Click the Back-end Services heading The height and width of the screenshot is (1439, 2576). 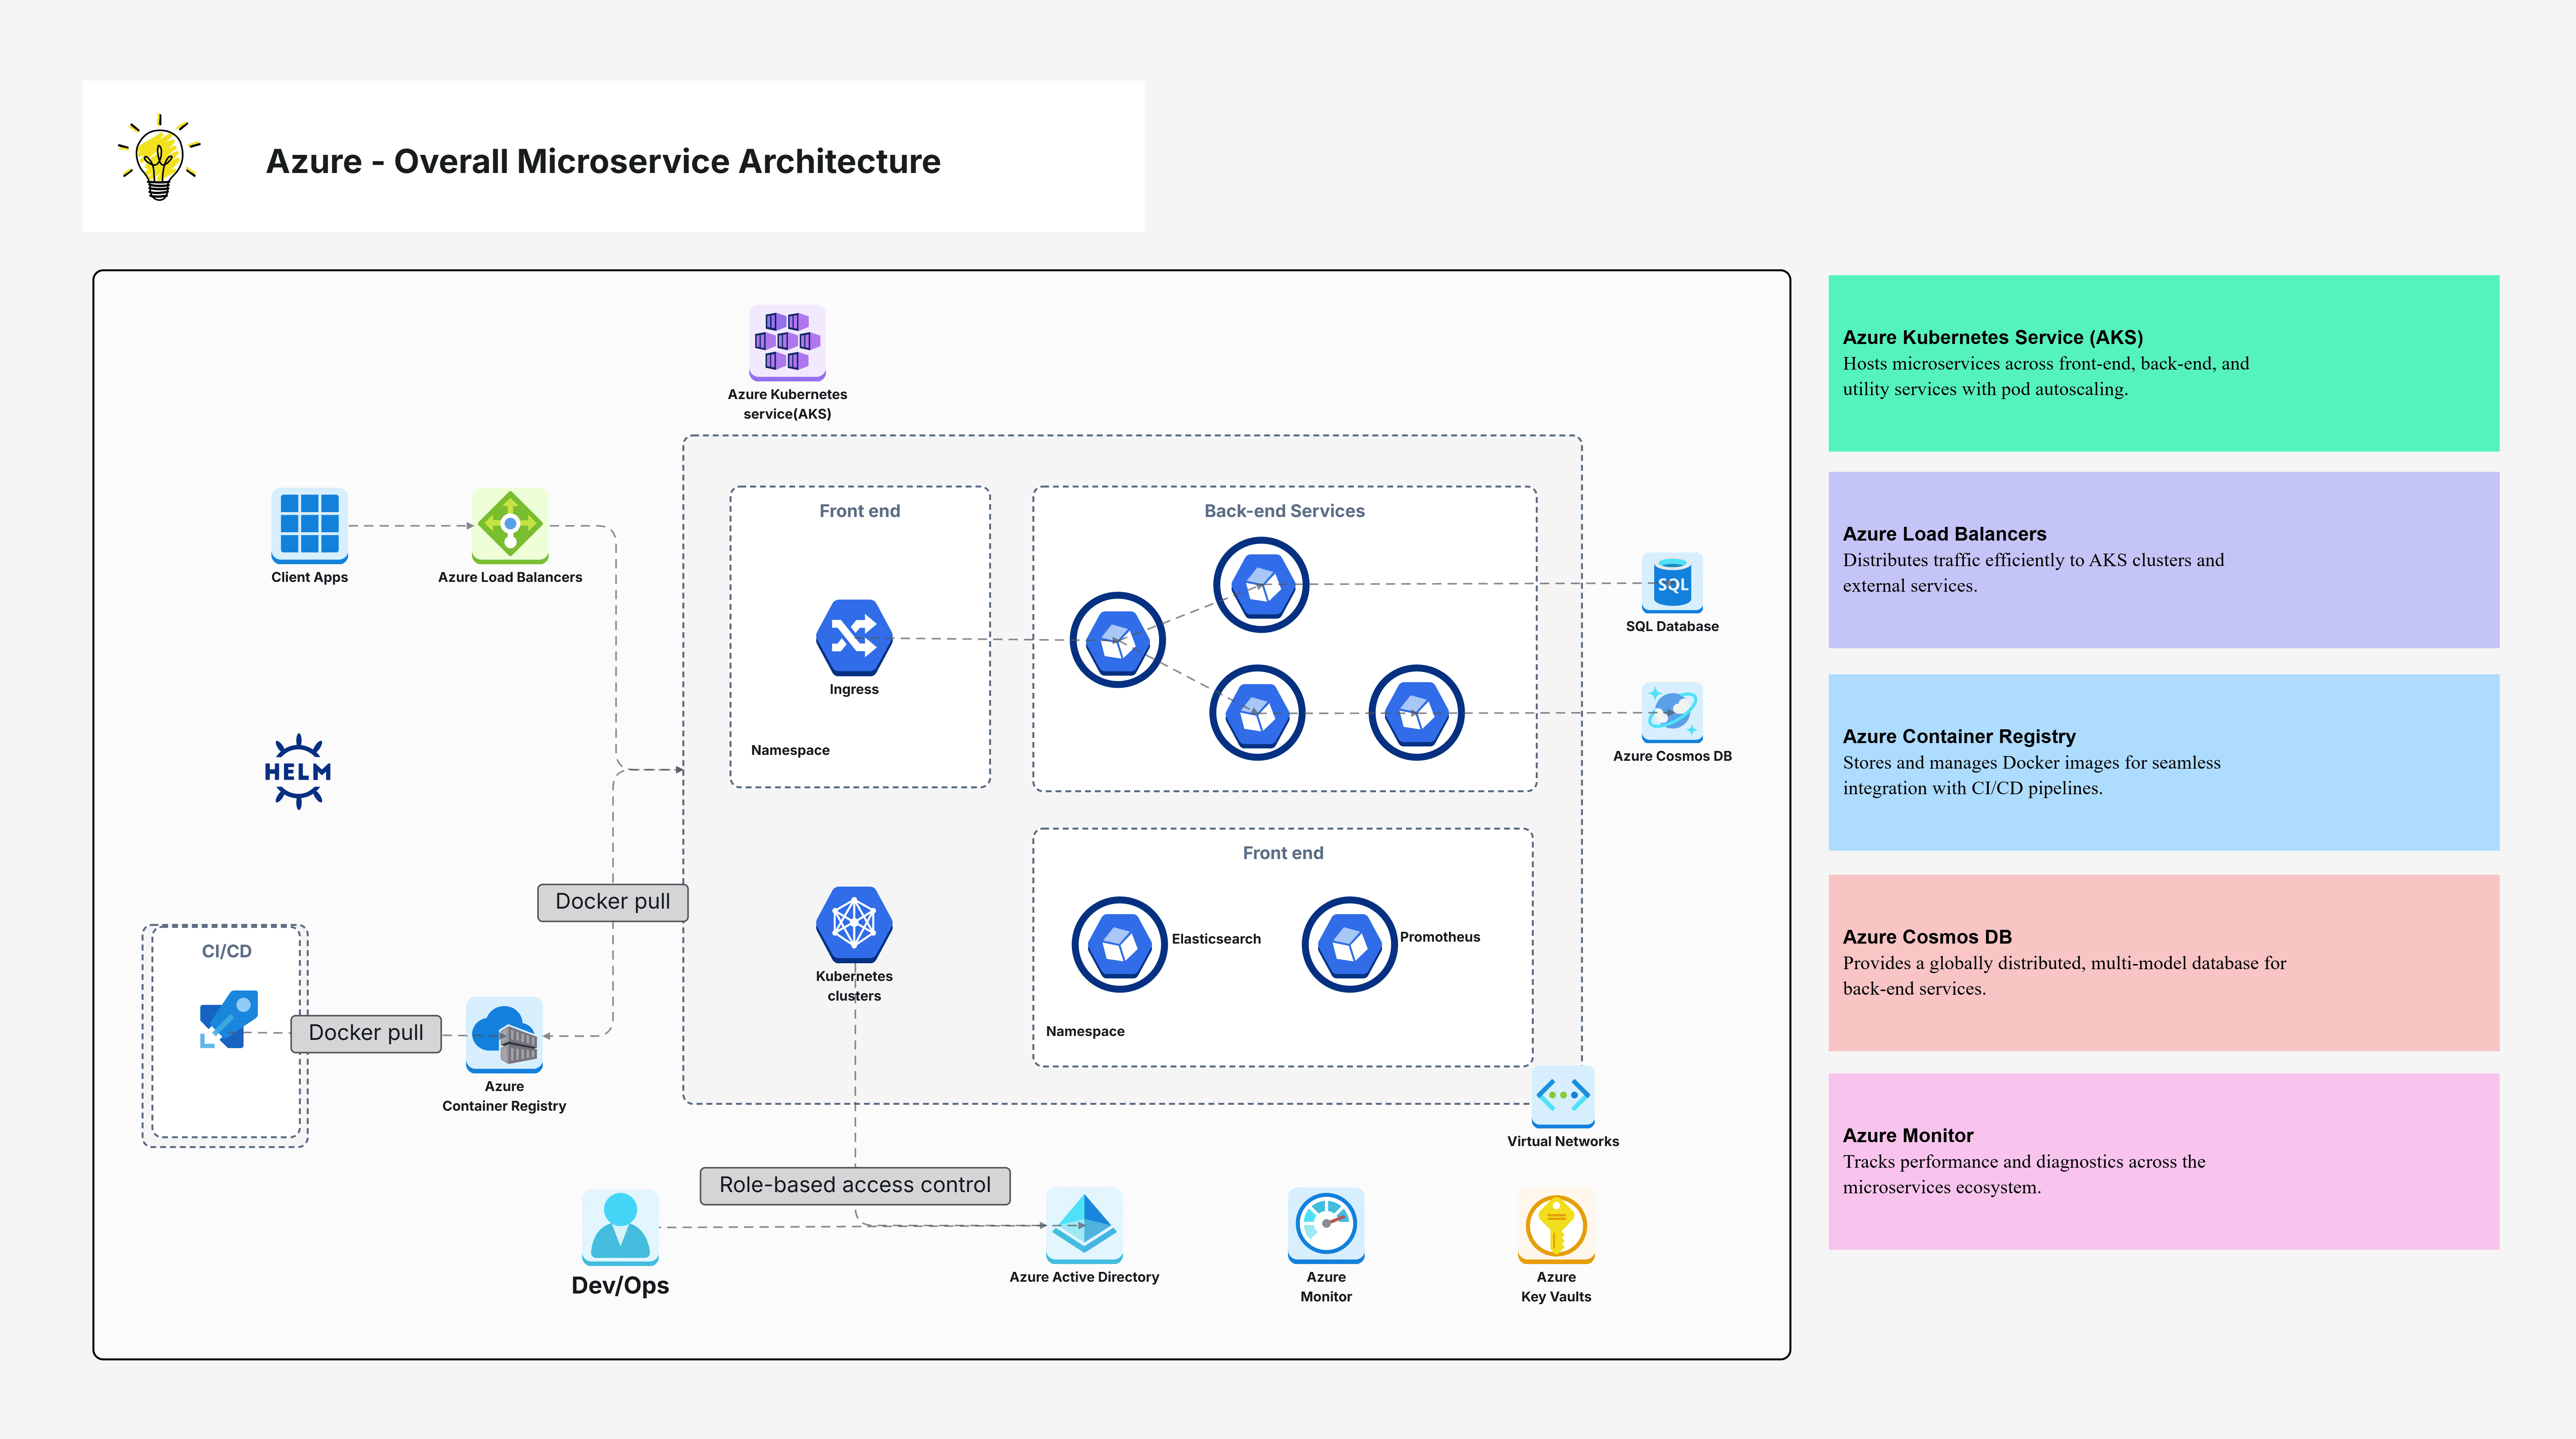coord(1284,511)
